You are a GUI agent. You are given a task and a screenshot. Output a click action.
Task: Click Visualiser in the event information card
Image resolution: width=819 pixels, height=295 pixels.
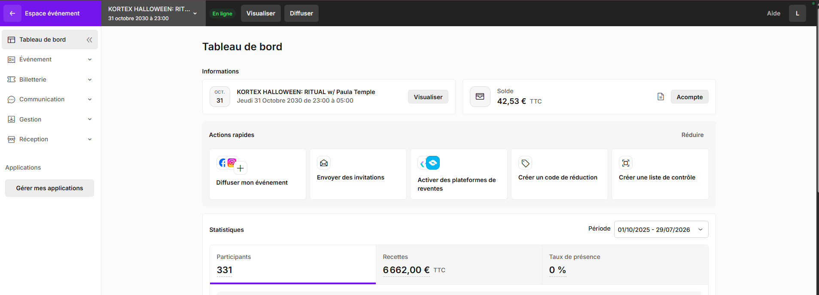[x=428, y=97]
